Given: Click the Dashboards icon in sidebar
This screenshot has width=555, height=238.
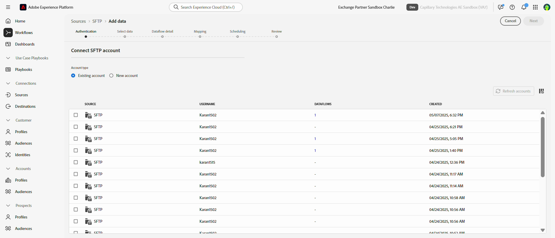Looking at the screenshot, I should 8,44.
